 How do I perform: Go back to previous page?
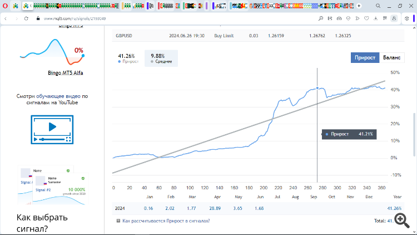6,18
